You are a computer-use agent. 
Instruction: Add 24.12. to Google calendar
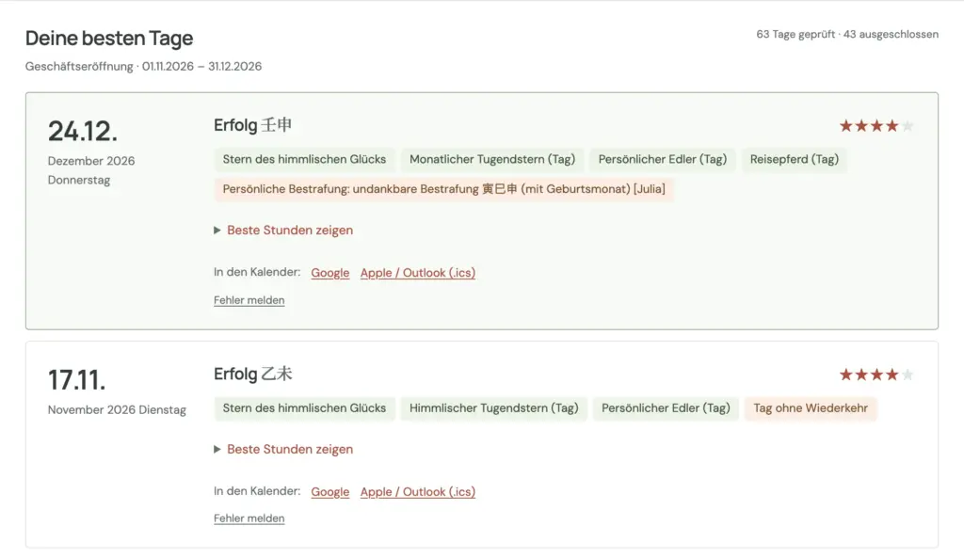[x=330, y=273]
